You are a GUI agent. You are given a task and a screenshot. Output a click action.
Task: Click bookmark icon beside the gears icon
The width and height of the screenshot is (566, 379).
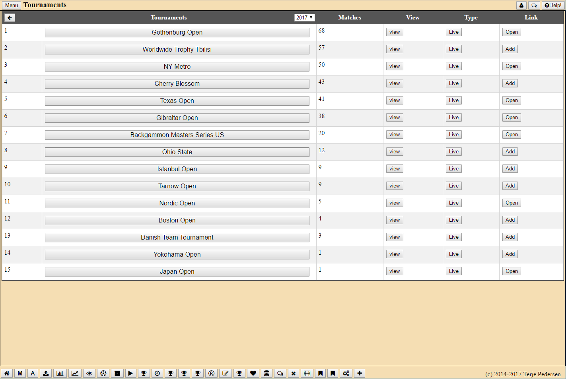pos(333,373)
